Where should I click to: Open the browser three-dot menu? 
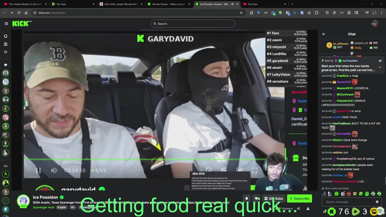pos(381,13)
